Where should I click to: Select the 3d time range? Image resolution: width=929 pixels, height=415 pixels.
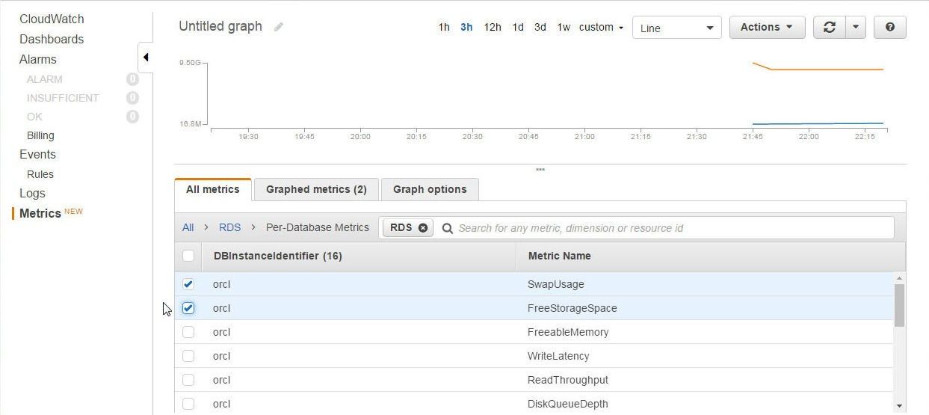(540, 27)
